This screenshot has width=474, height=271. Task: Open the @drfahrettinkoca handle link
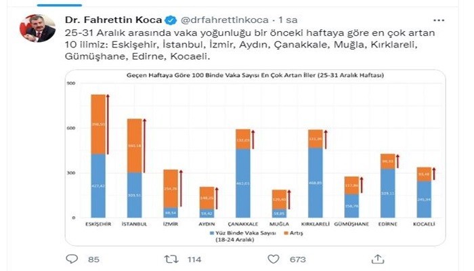click(225, 20)
